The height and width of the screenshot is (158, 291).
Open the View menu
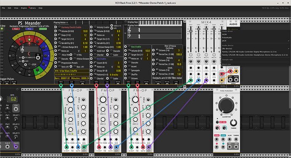click(16, 8)
